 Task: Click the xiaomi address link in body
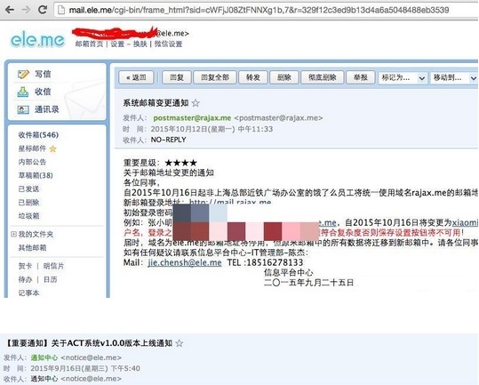[x=465, y=223]
